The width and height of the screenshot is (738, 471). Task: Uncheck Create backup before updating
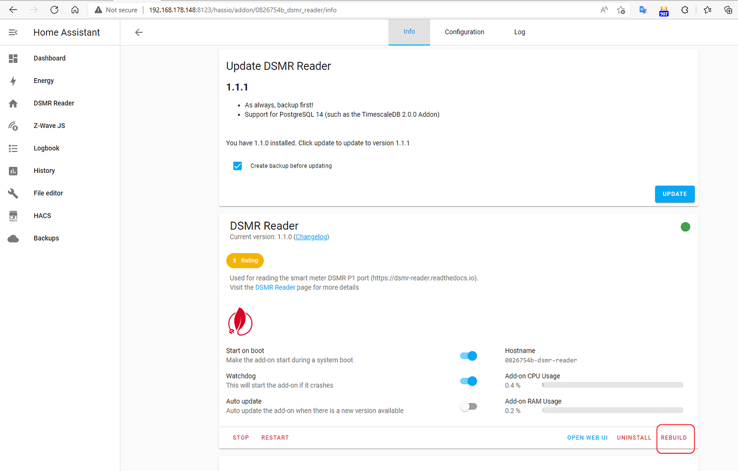coord(237,166)
